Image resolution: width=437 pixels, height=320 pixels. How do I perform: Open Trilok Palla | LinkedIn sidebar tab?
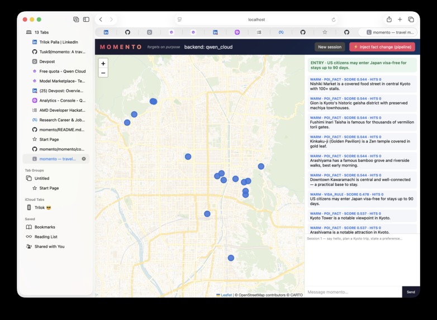coord(56,42)
